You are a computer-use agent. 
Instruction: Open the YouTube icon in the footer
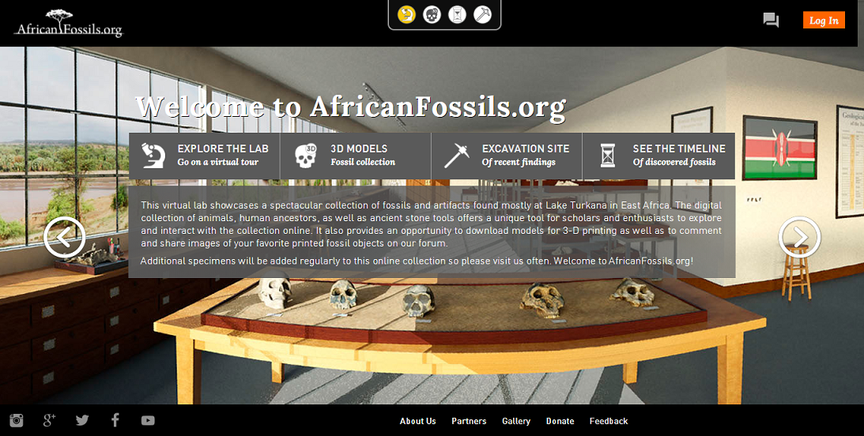[148, 420]
